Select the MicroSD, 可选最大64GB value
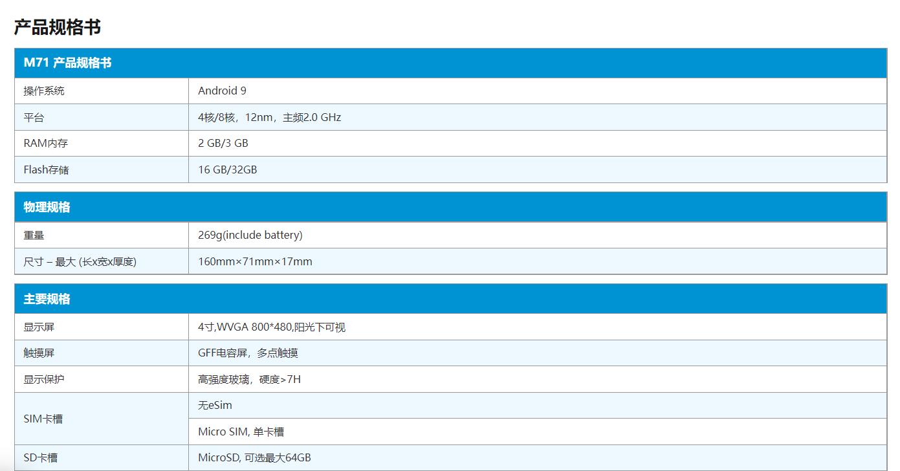The height and width of the screenshot is (471, 900). 254,457
